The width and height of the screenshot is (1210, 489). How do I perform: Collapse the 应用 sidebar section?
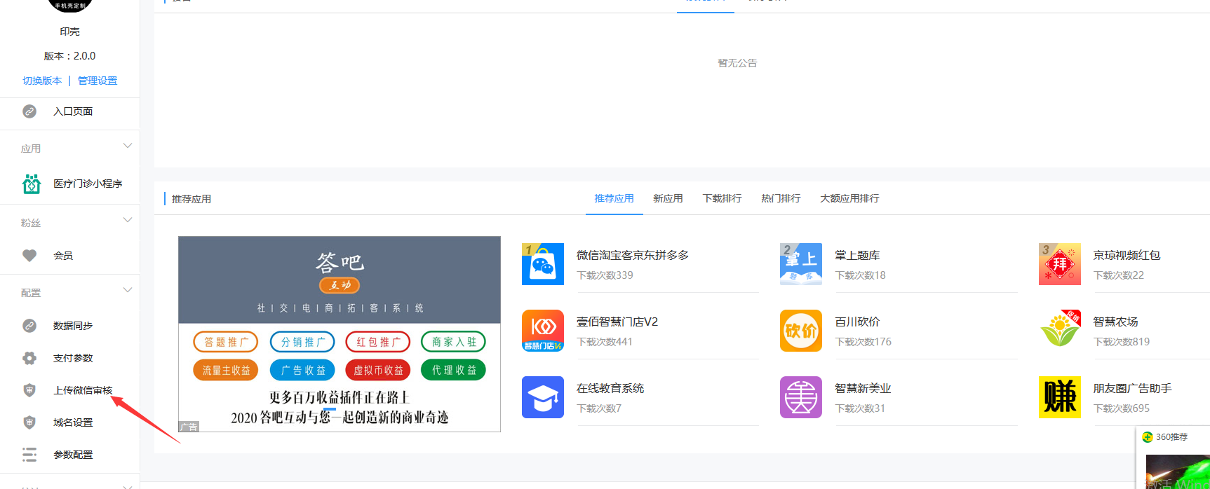point(128,146)
